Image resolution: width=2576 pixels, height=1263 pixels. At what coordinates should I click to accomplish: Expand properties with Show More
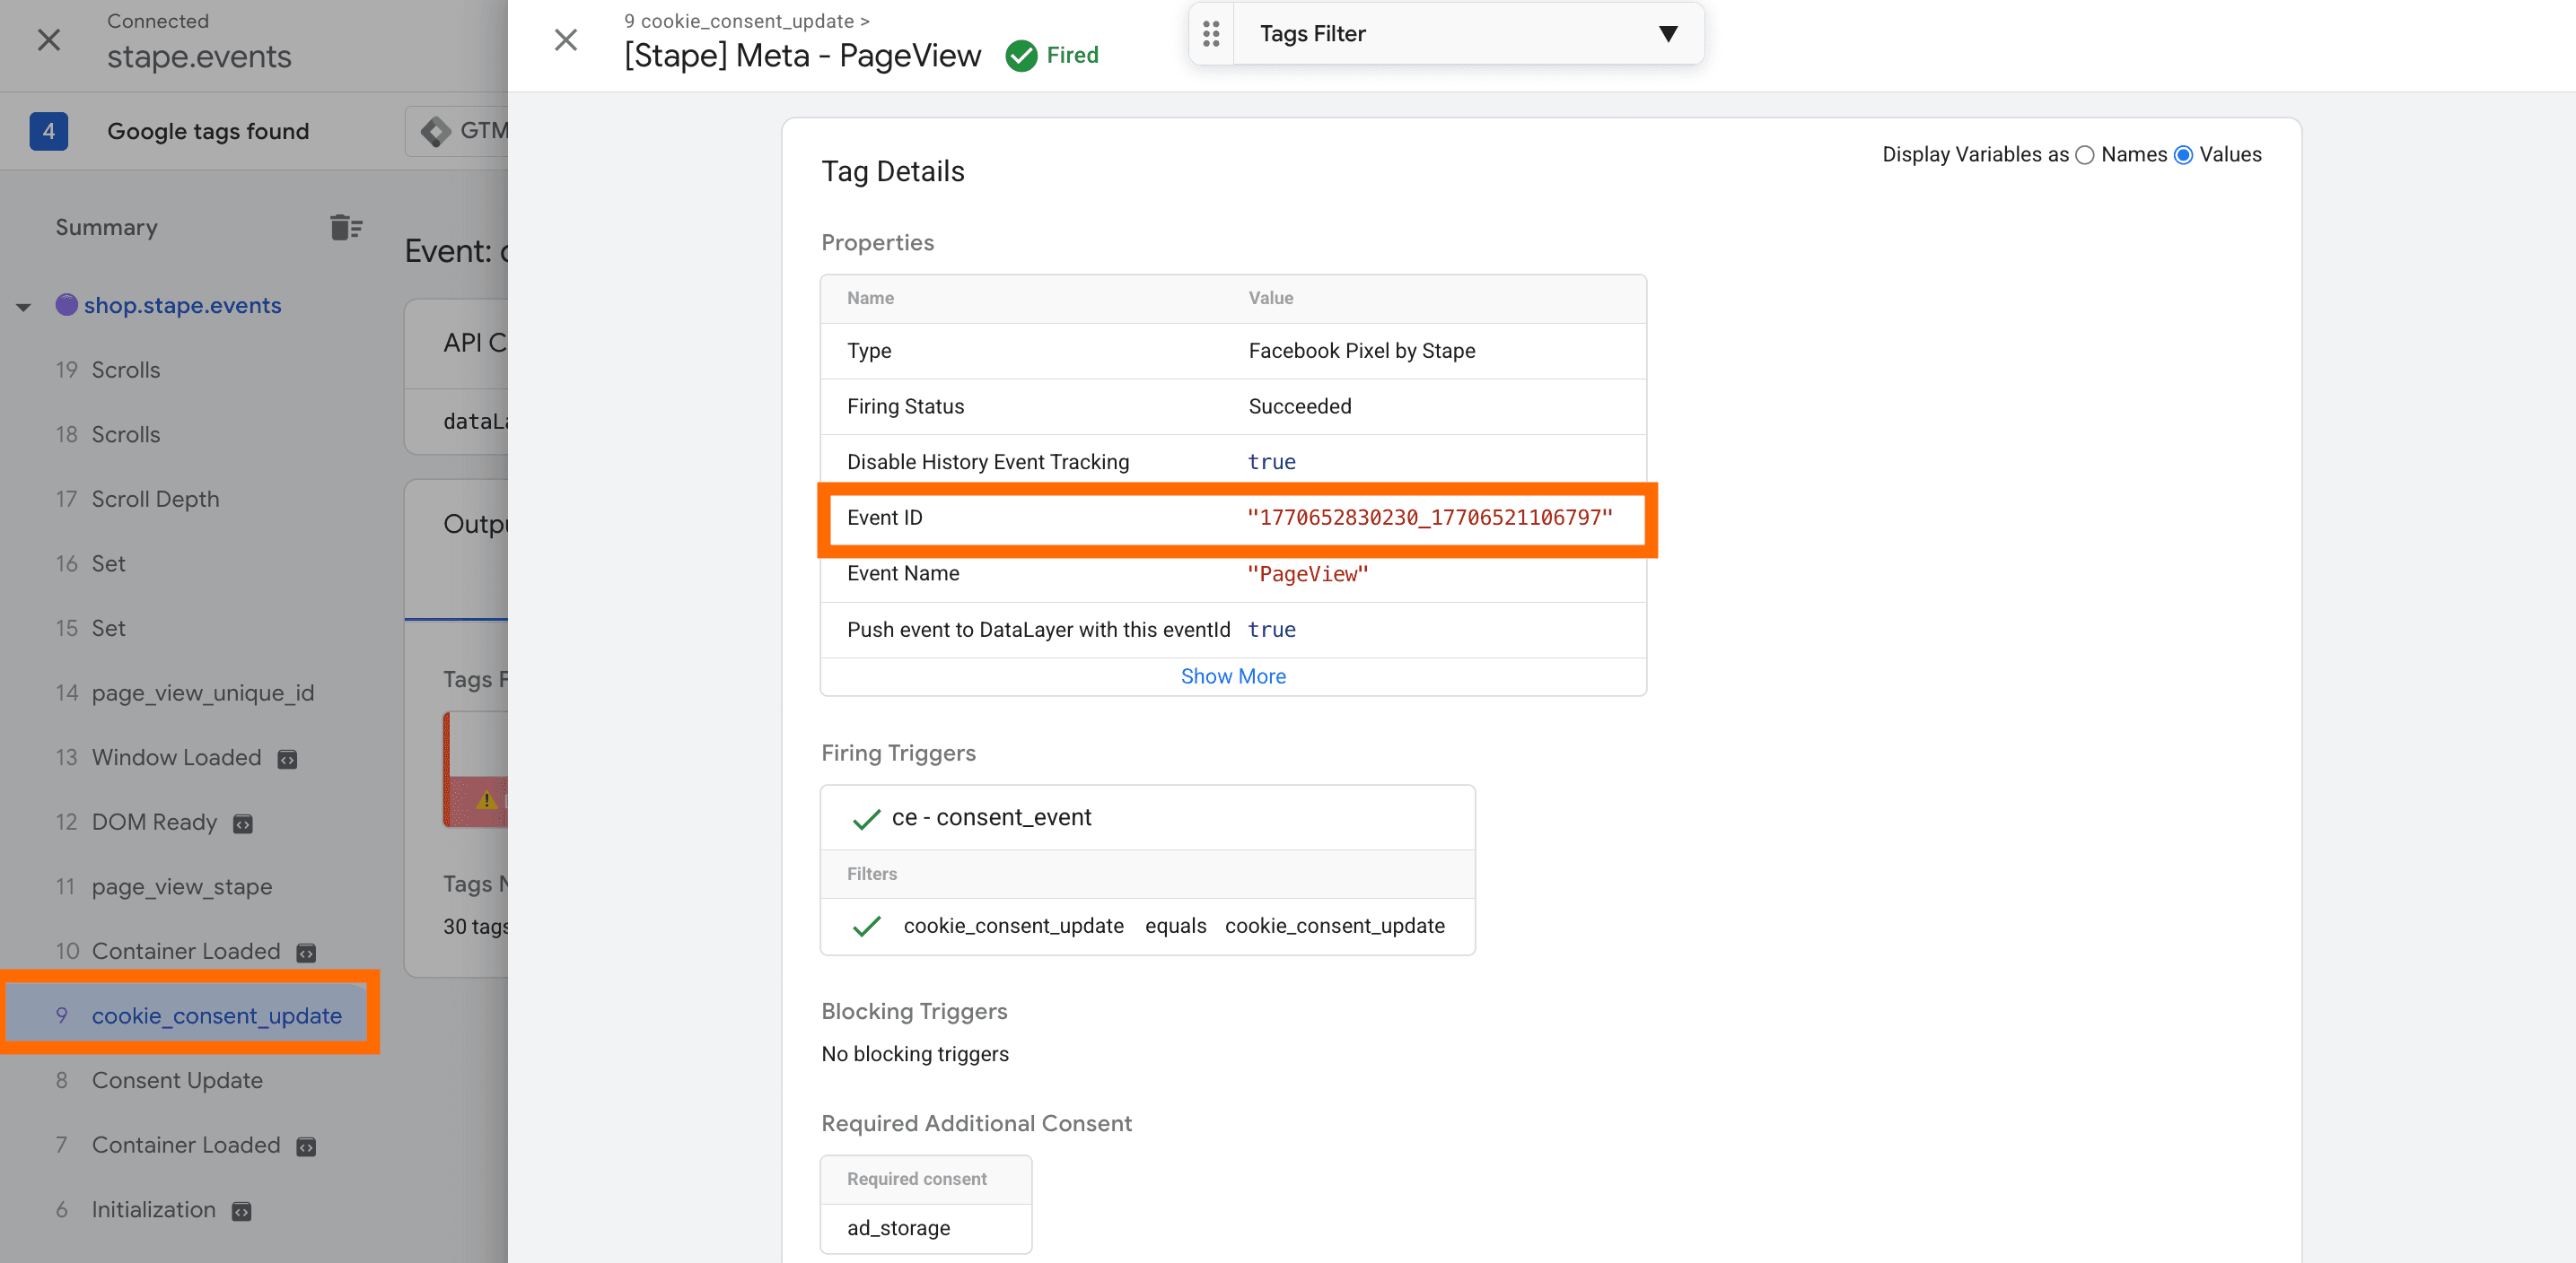point(1232,676)
